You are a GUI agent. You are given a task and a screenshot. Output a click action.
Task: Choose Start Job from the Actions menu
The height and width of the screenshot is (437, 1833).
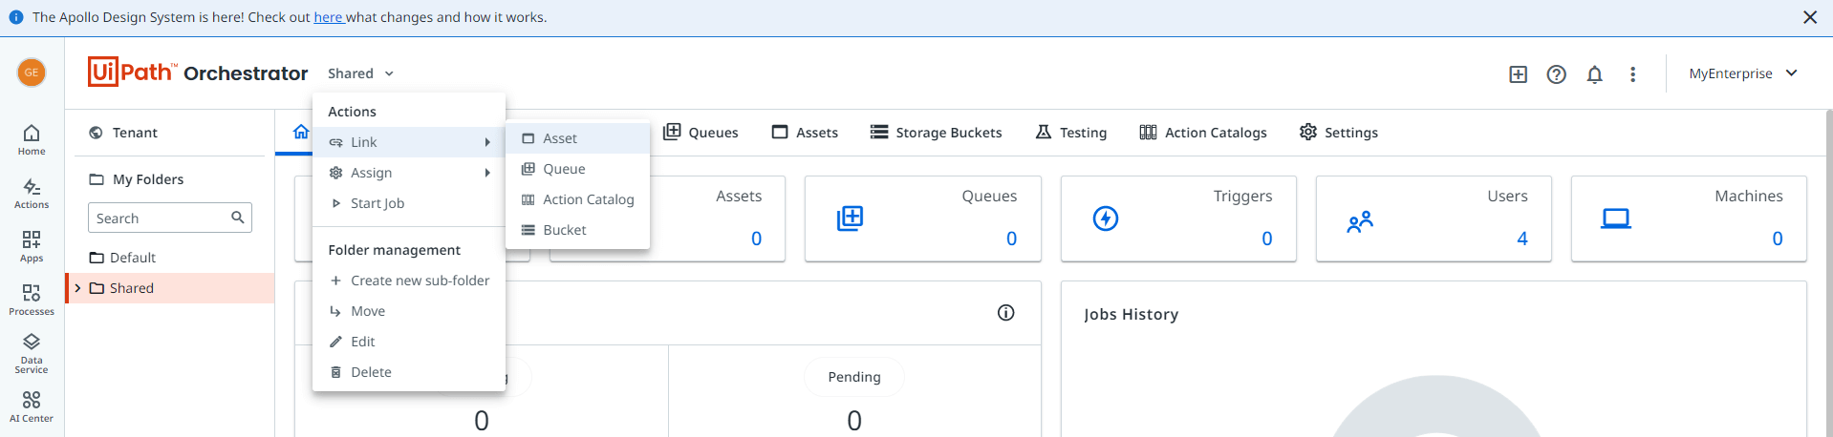tap(409, 203)
